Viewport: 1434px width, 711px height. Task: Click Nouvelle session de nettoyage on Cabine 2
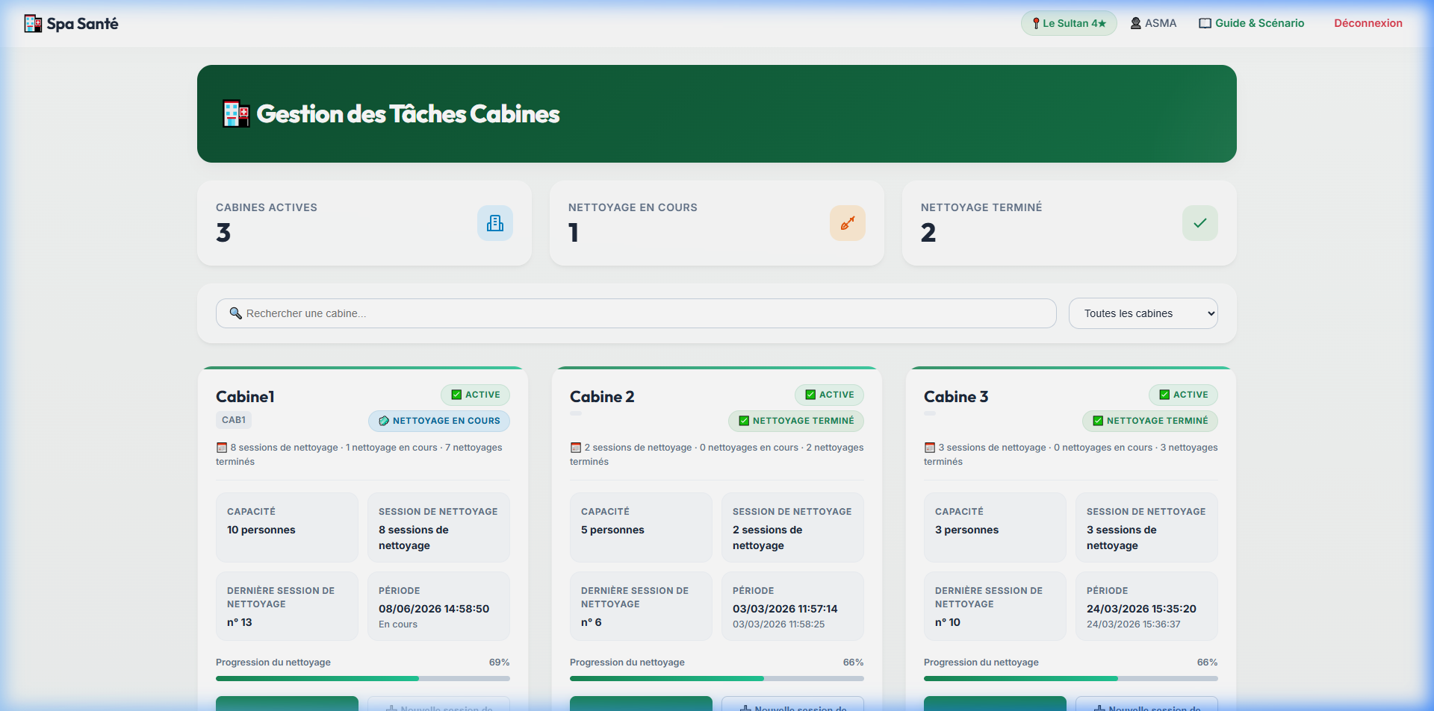pos(793,704)
